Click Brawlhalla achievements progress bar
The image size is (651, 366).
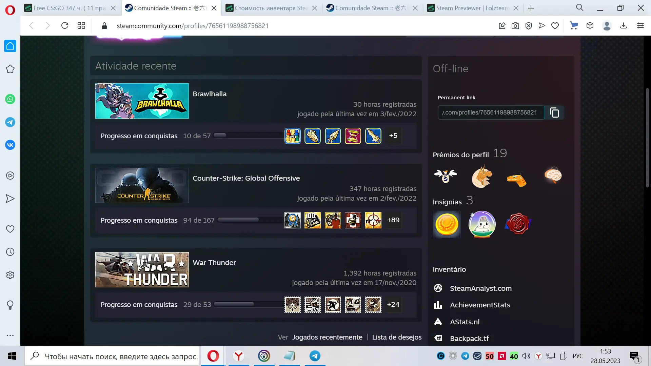(x=248, y=136)
